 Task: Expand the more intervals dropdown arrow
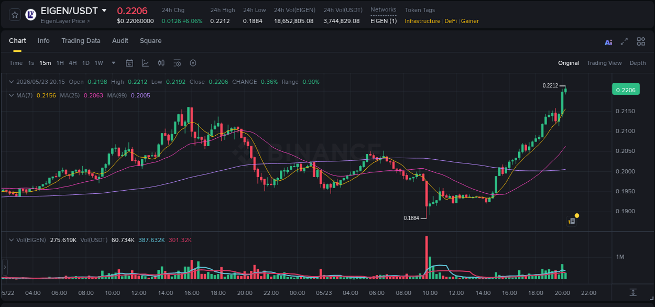point(114,63)
